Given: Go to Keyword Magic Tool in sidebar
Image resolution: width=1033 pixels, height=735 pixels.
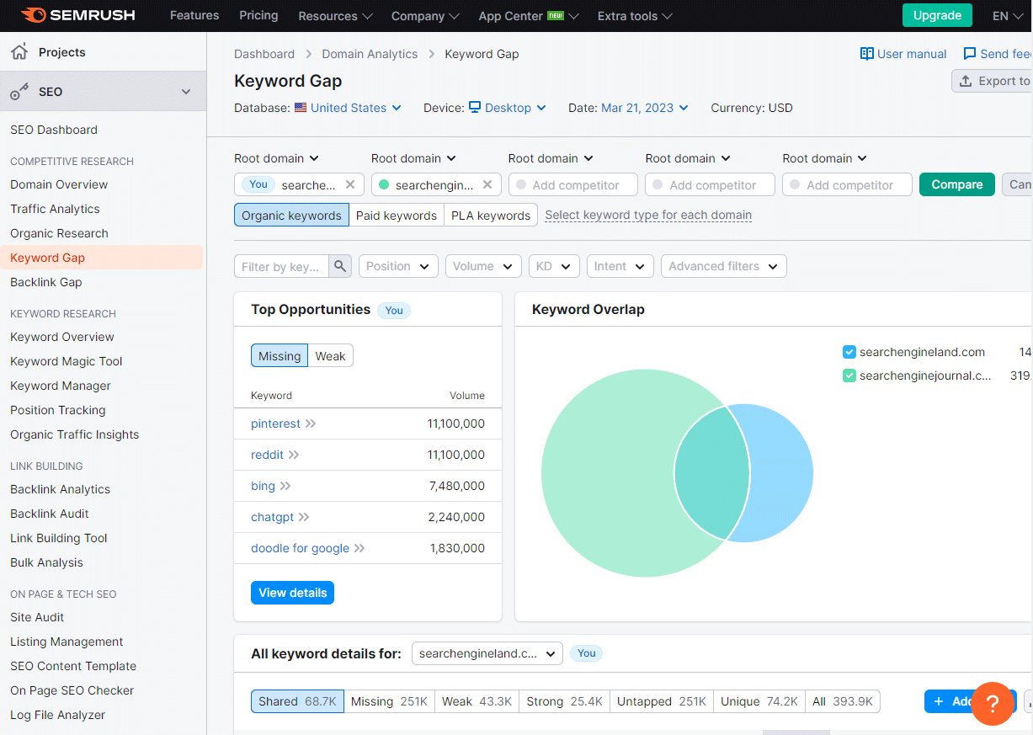Looking at the screenshot, I should 67,361.
